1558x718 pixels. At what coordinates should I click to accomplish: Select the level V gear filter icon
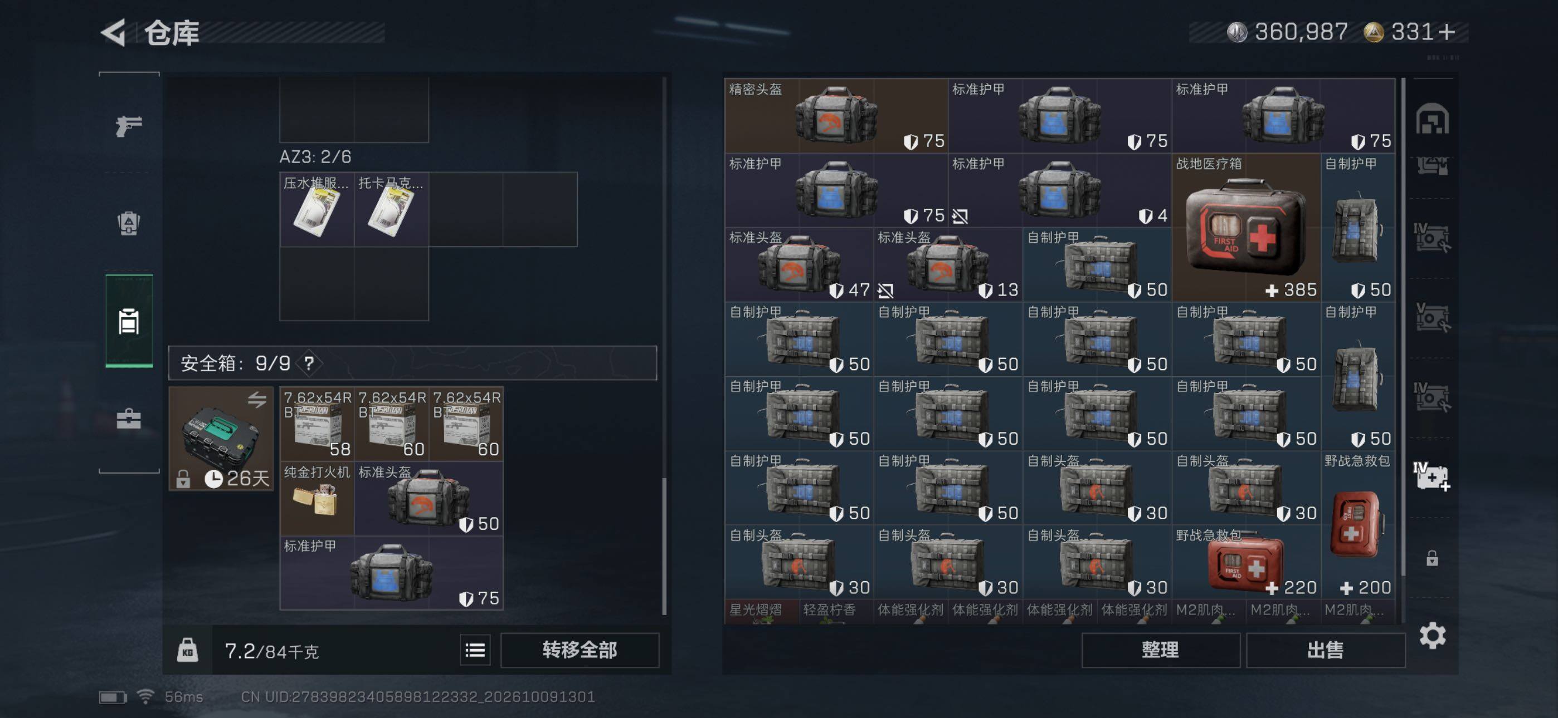coord(1432,317)
